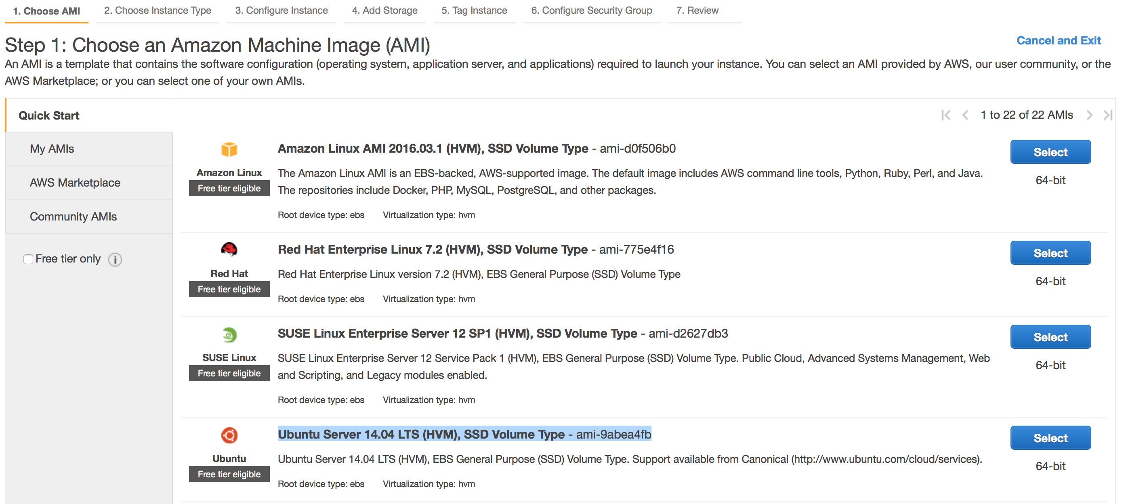Open Free tier only info icon
This screenshot has width=1126, height=504.
pyautogui.click(x=115, y=259)
